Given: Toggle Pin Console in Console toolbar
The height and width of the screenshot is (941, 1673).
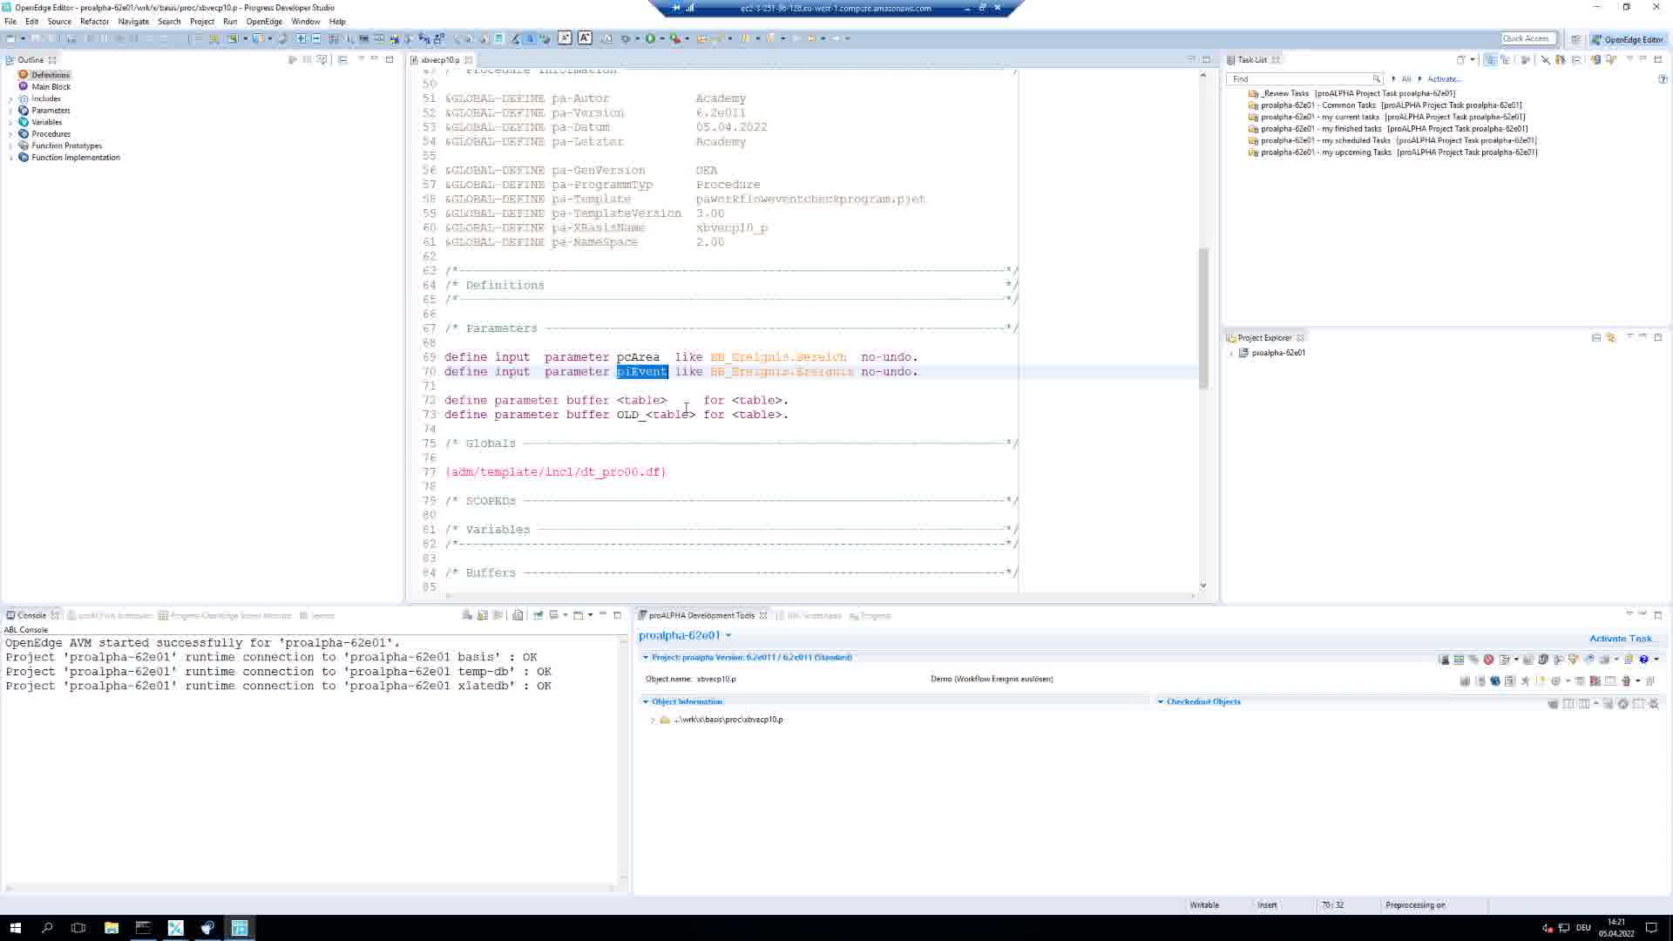Looking at the screenshot, I should tap(538, 615).
